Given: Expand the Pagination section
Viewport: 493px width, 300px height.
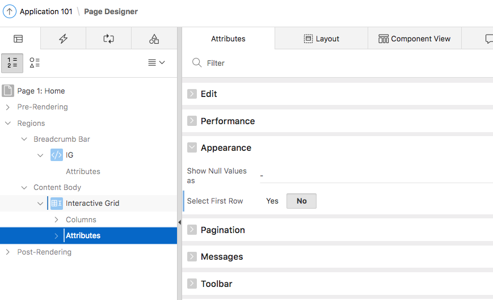Looking at the screenshot, I should point(192,230).
